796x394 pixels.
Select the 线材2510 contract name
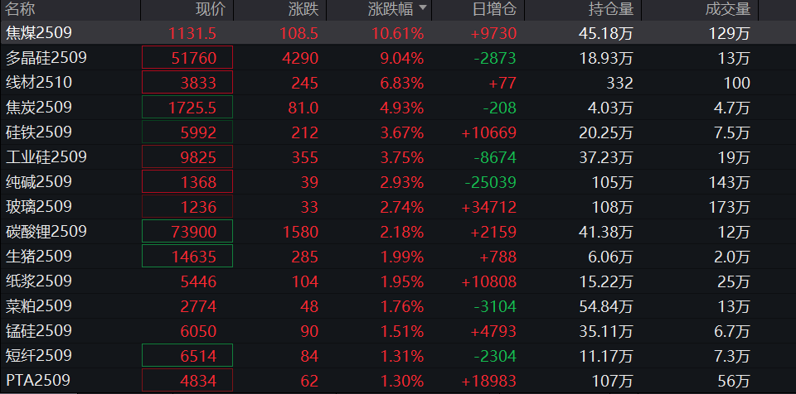click(39, 83)
